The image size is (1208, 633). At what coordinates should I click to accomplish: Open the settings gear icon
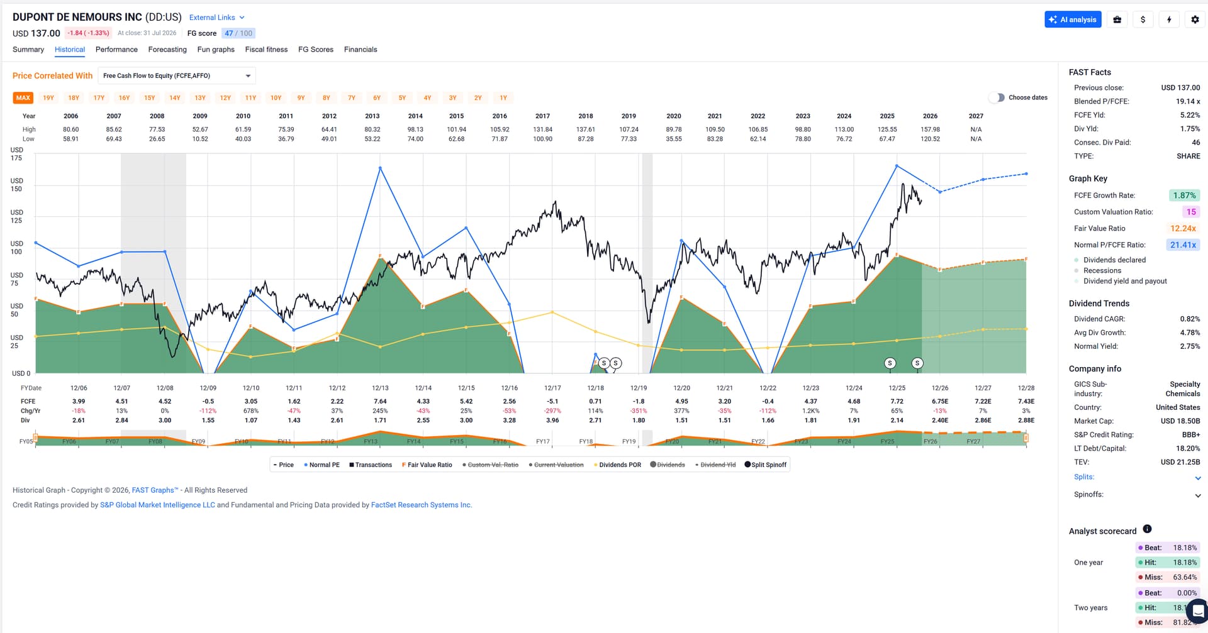coord(1195,19)
